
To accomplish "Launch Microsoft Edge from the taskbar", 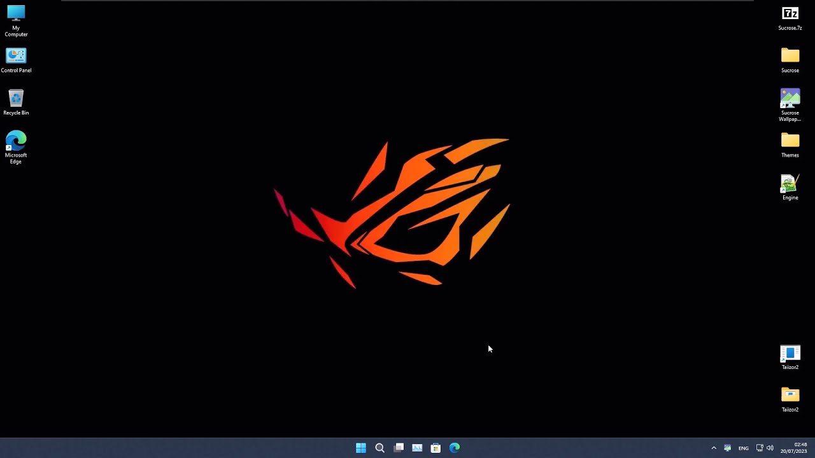I will point(455,448).
